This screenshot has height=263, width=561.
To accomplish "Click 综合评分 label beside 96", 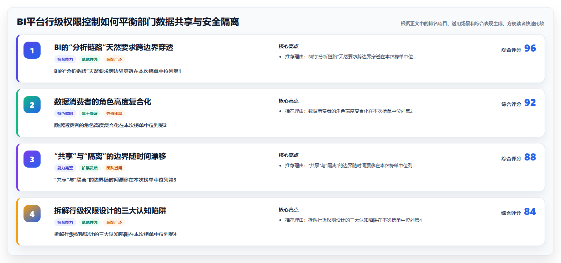I will [x=511, y=50].
